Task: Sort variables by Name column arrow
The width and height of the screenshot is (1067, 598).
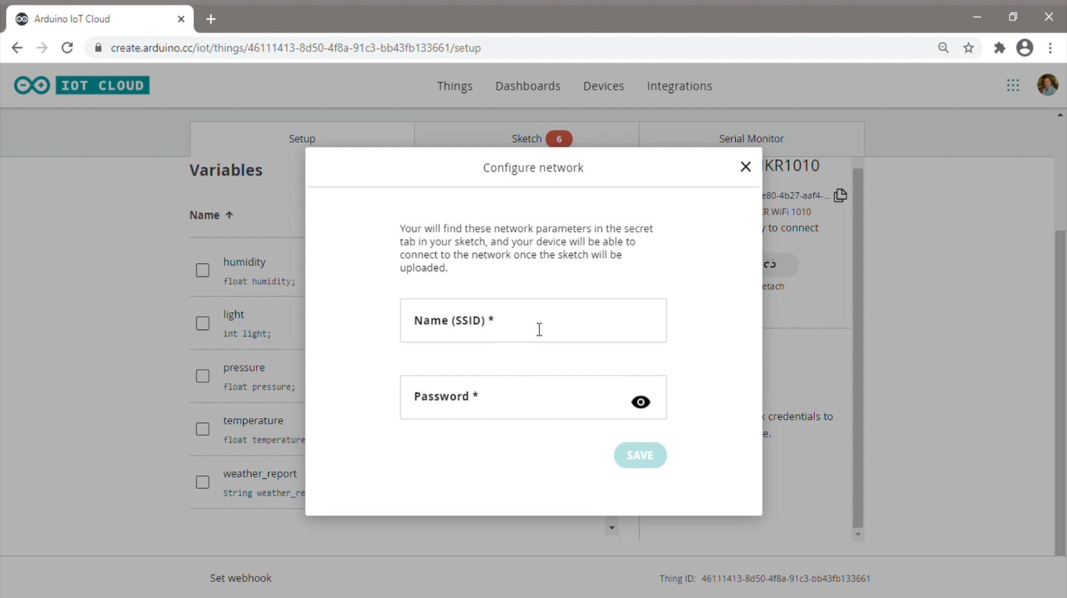Action: tap(229, 215)
